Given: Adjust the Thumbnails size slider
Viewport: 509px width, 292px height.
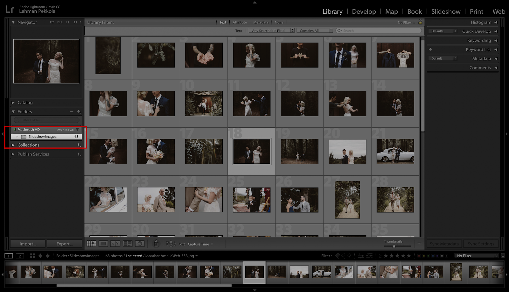Looking at the screenshot, I should (x=394, y=246).
